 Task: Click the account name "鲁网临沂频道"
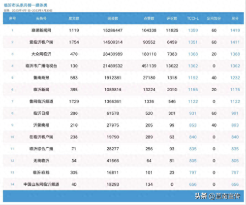coord(41,102)
